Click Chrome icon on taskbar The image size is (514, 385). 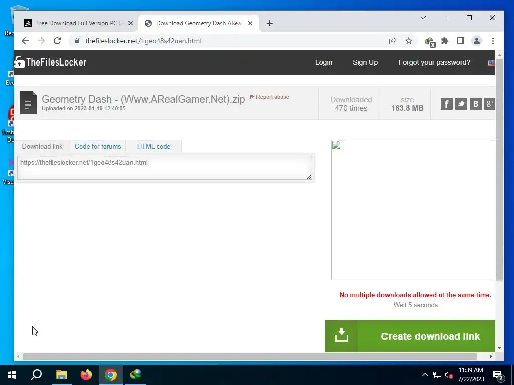(x=111, y=375)
